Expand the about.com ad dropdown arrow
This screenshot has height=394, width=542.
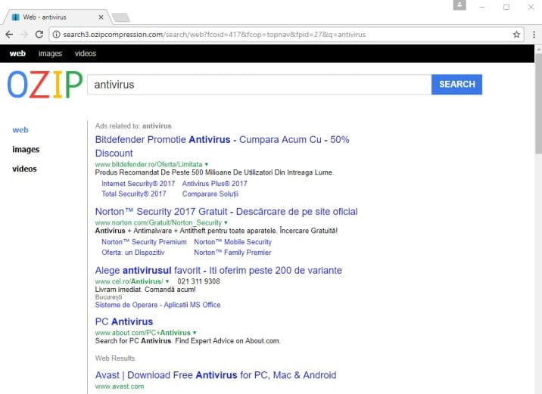pyautogui.click(x=195, y=333)
